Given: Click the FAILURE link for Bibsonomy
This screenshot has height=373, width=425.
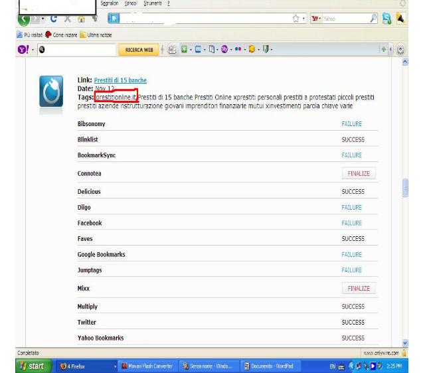Looking at the screenshot, I should [351, 124].
